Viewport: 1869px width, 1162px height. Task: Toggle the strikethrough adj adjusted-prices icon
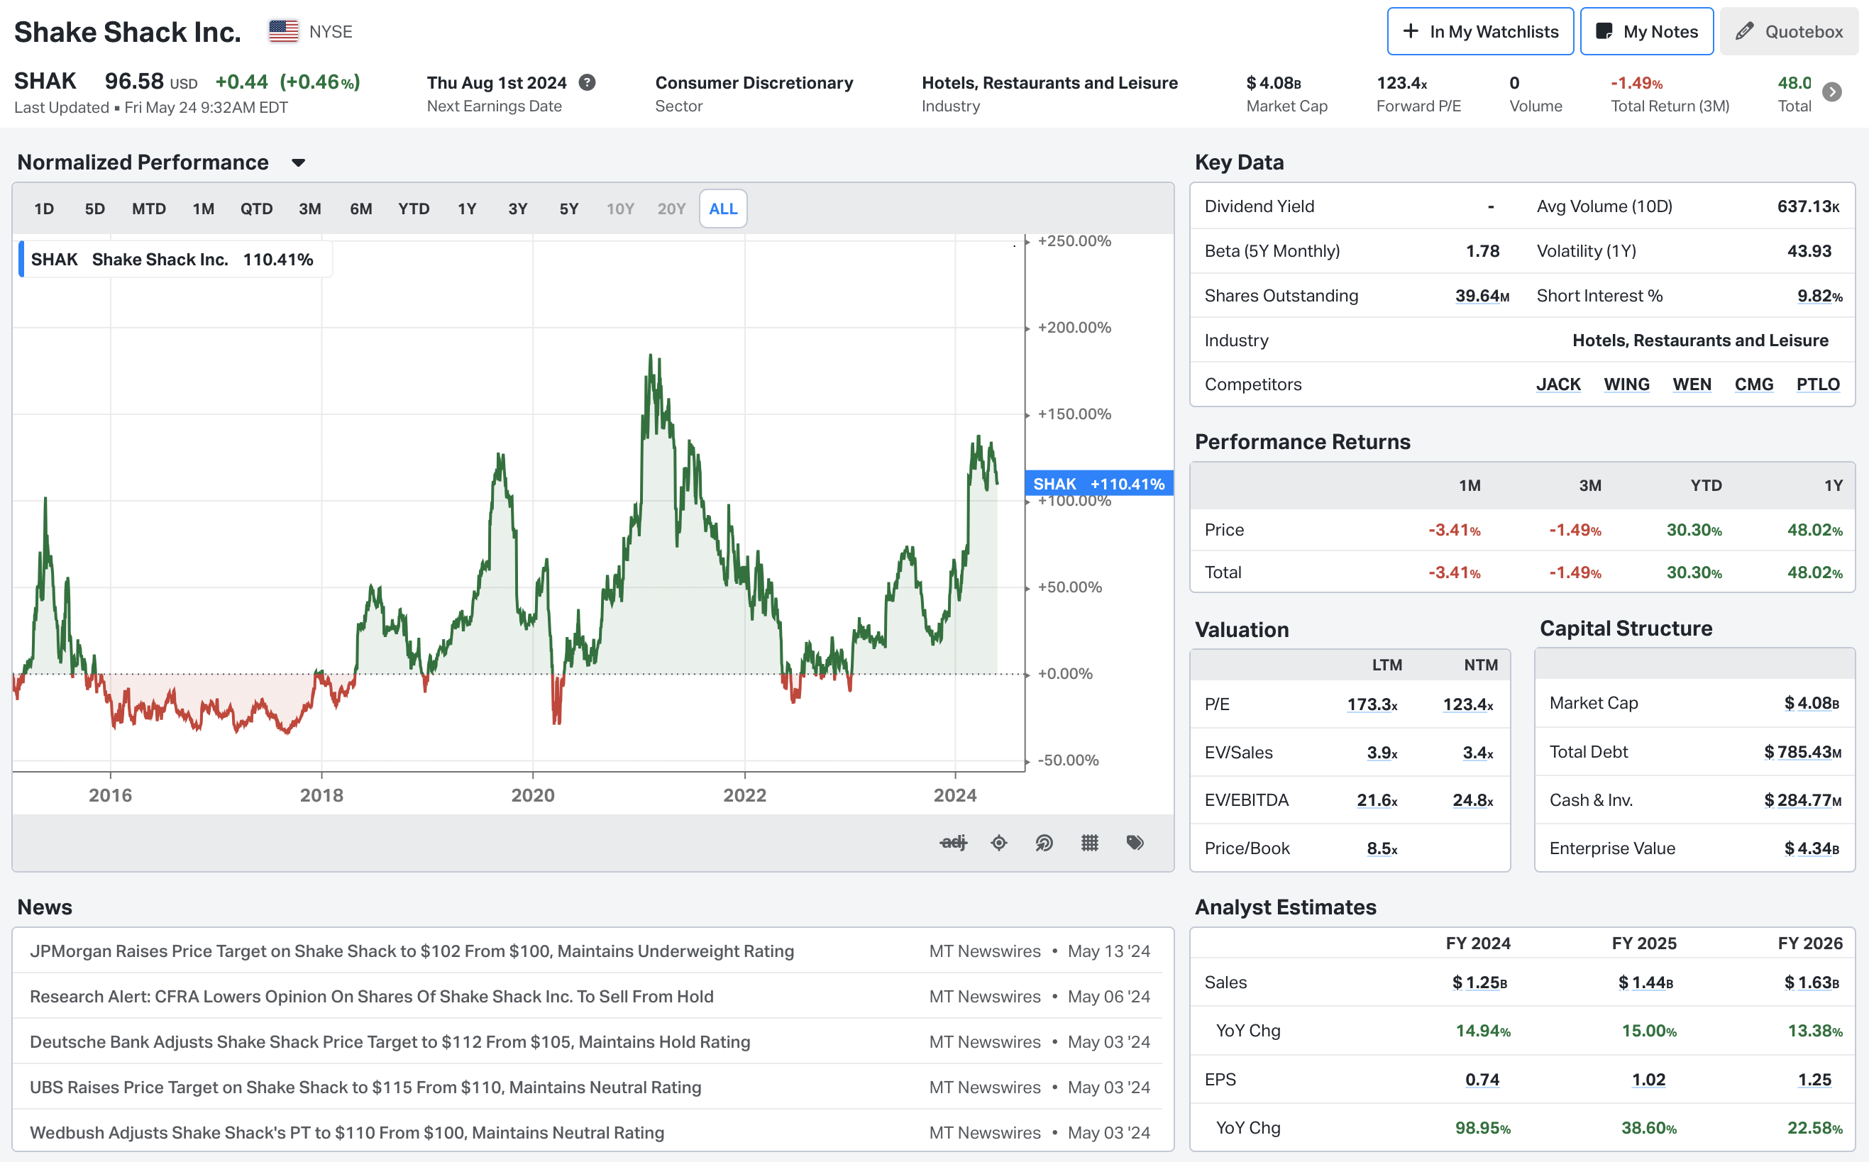953,842
